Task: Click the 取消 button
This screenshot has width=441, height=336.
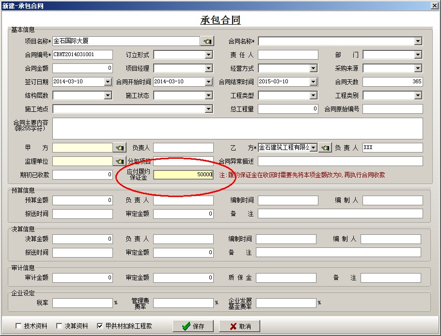Action: [x=240, y=326]
